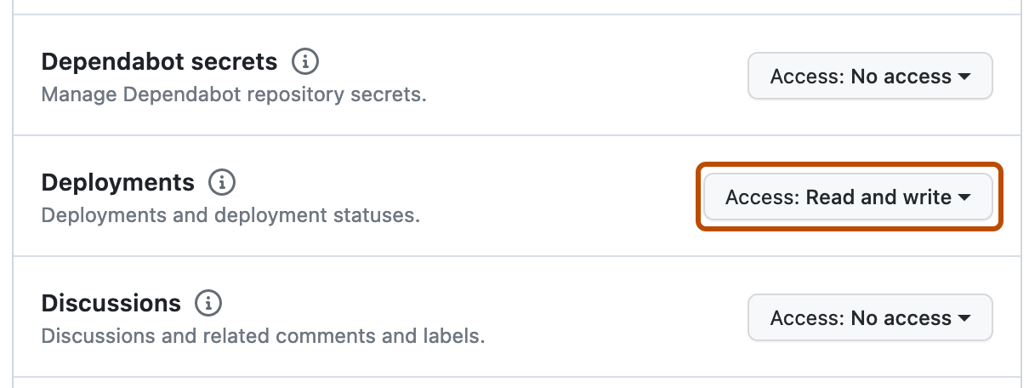Viewport: 1029px width, 388px height.
Task: Click the info icon next to Deployments
Action: point(222,182)
